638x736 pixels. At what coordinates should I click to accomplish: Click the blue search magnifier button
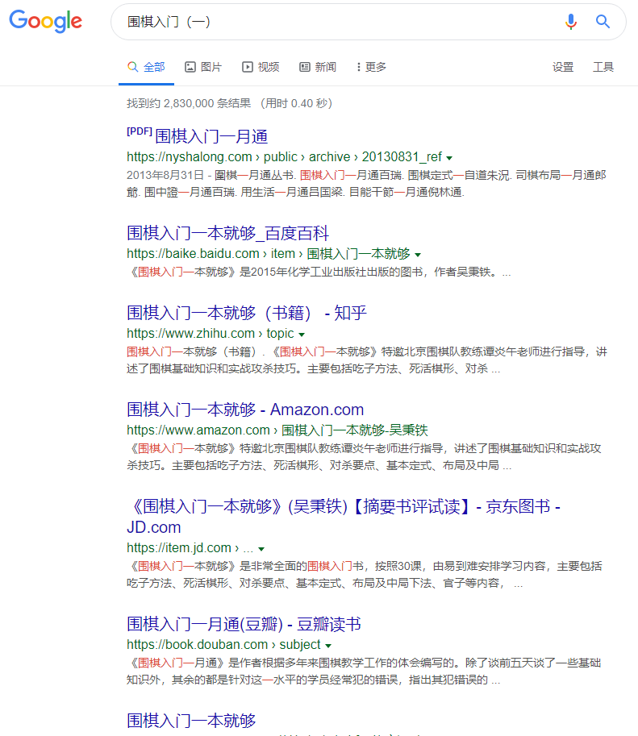[603, 22]
